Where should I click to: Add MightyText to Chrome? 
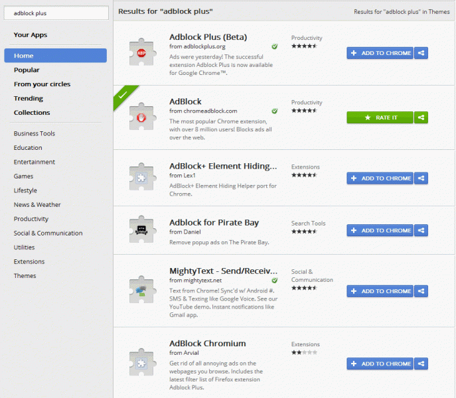380,291
